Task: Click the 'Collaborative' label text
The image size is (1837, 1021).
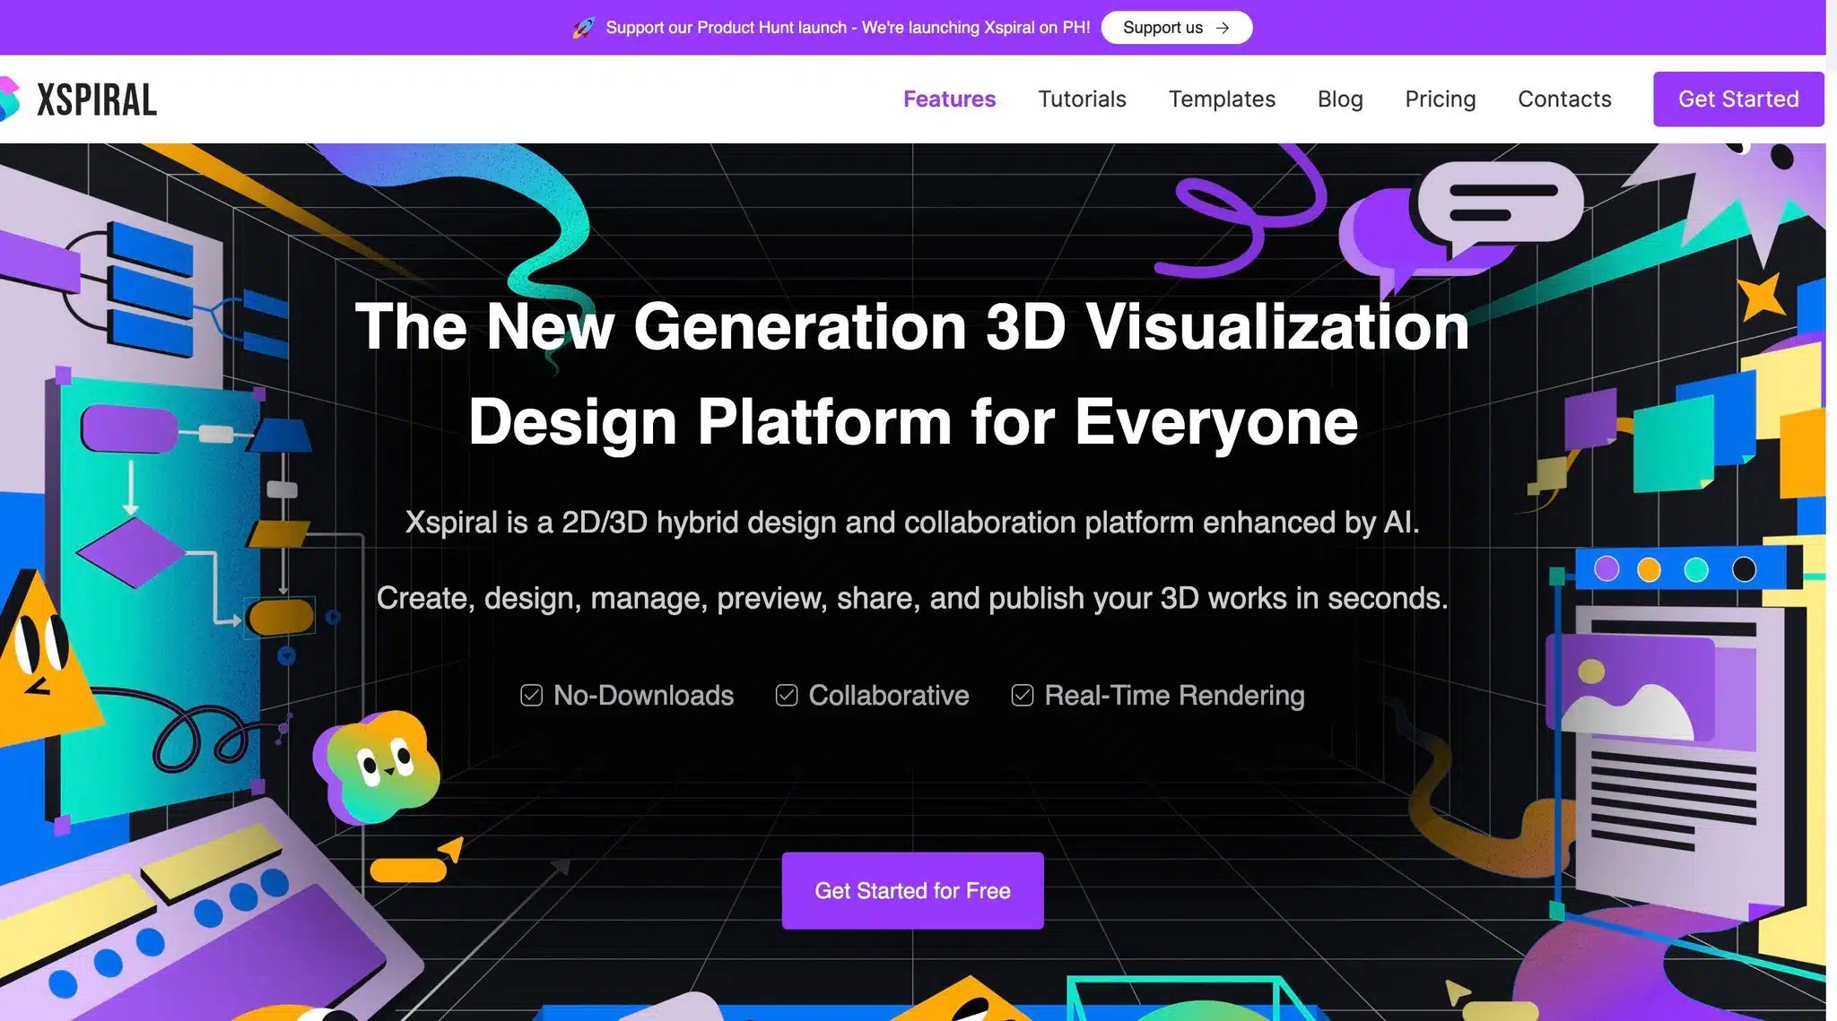Action: (x=889, y=696)
